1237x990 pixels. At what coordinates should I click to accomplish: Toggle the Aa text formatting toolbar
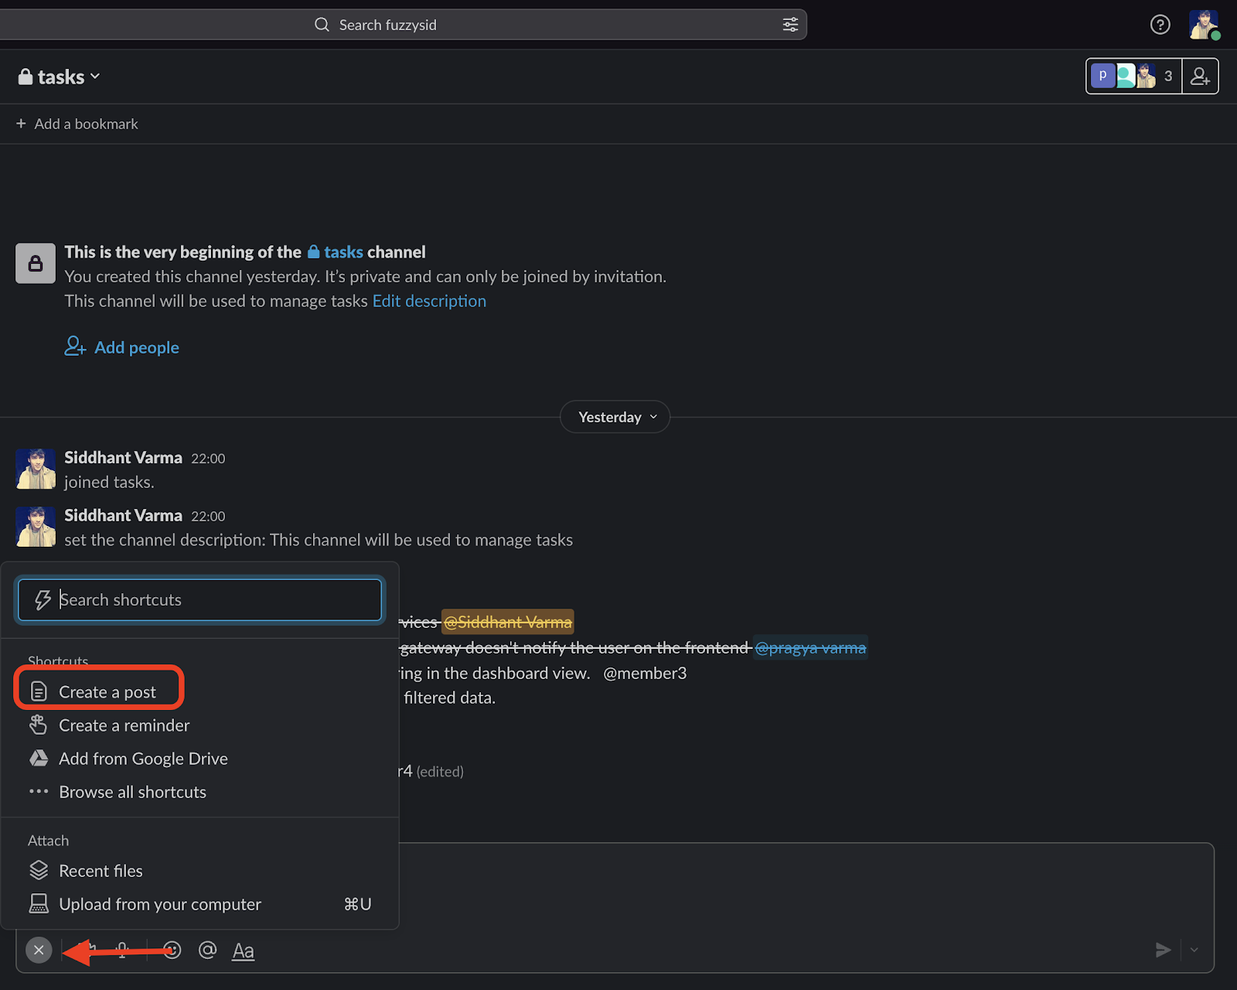(244, 951)
